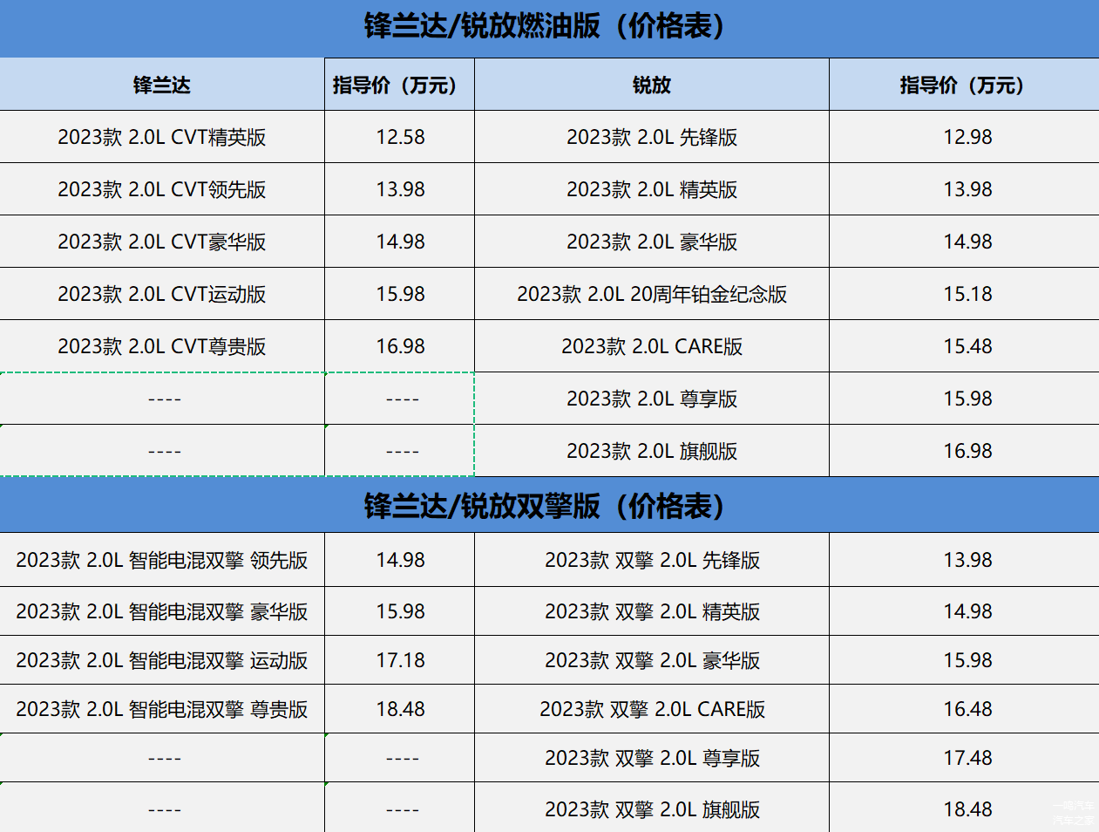Viewport: 1099px width, 832px height.
Task: Click the 12.98 price cell
Action: coord(967,137)
